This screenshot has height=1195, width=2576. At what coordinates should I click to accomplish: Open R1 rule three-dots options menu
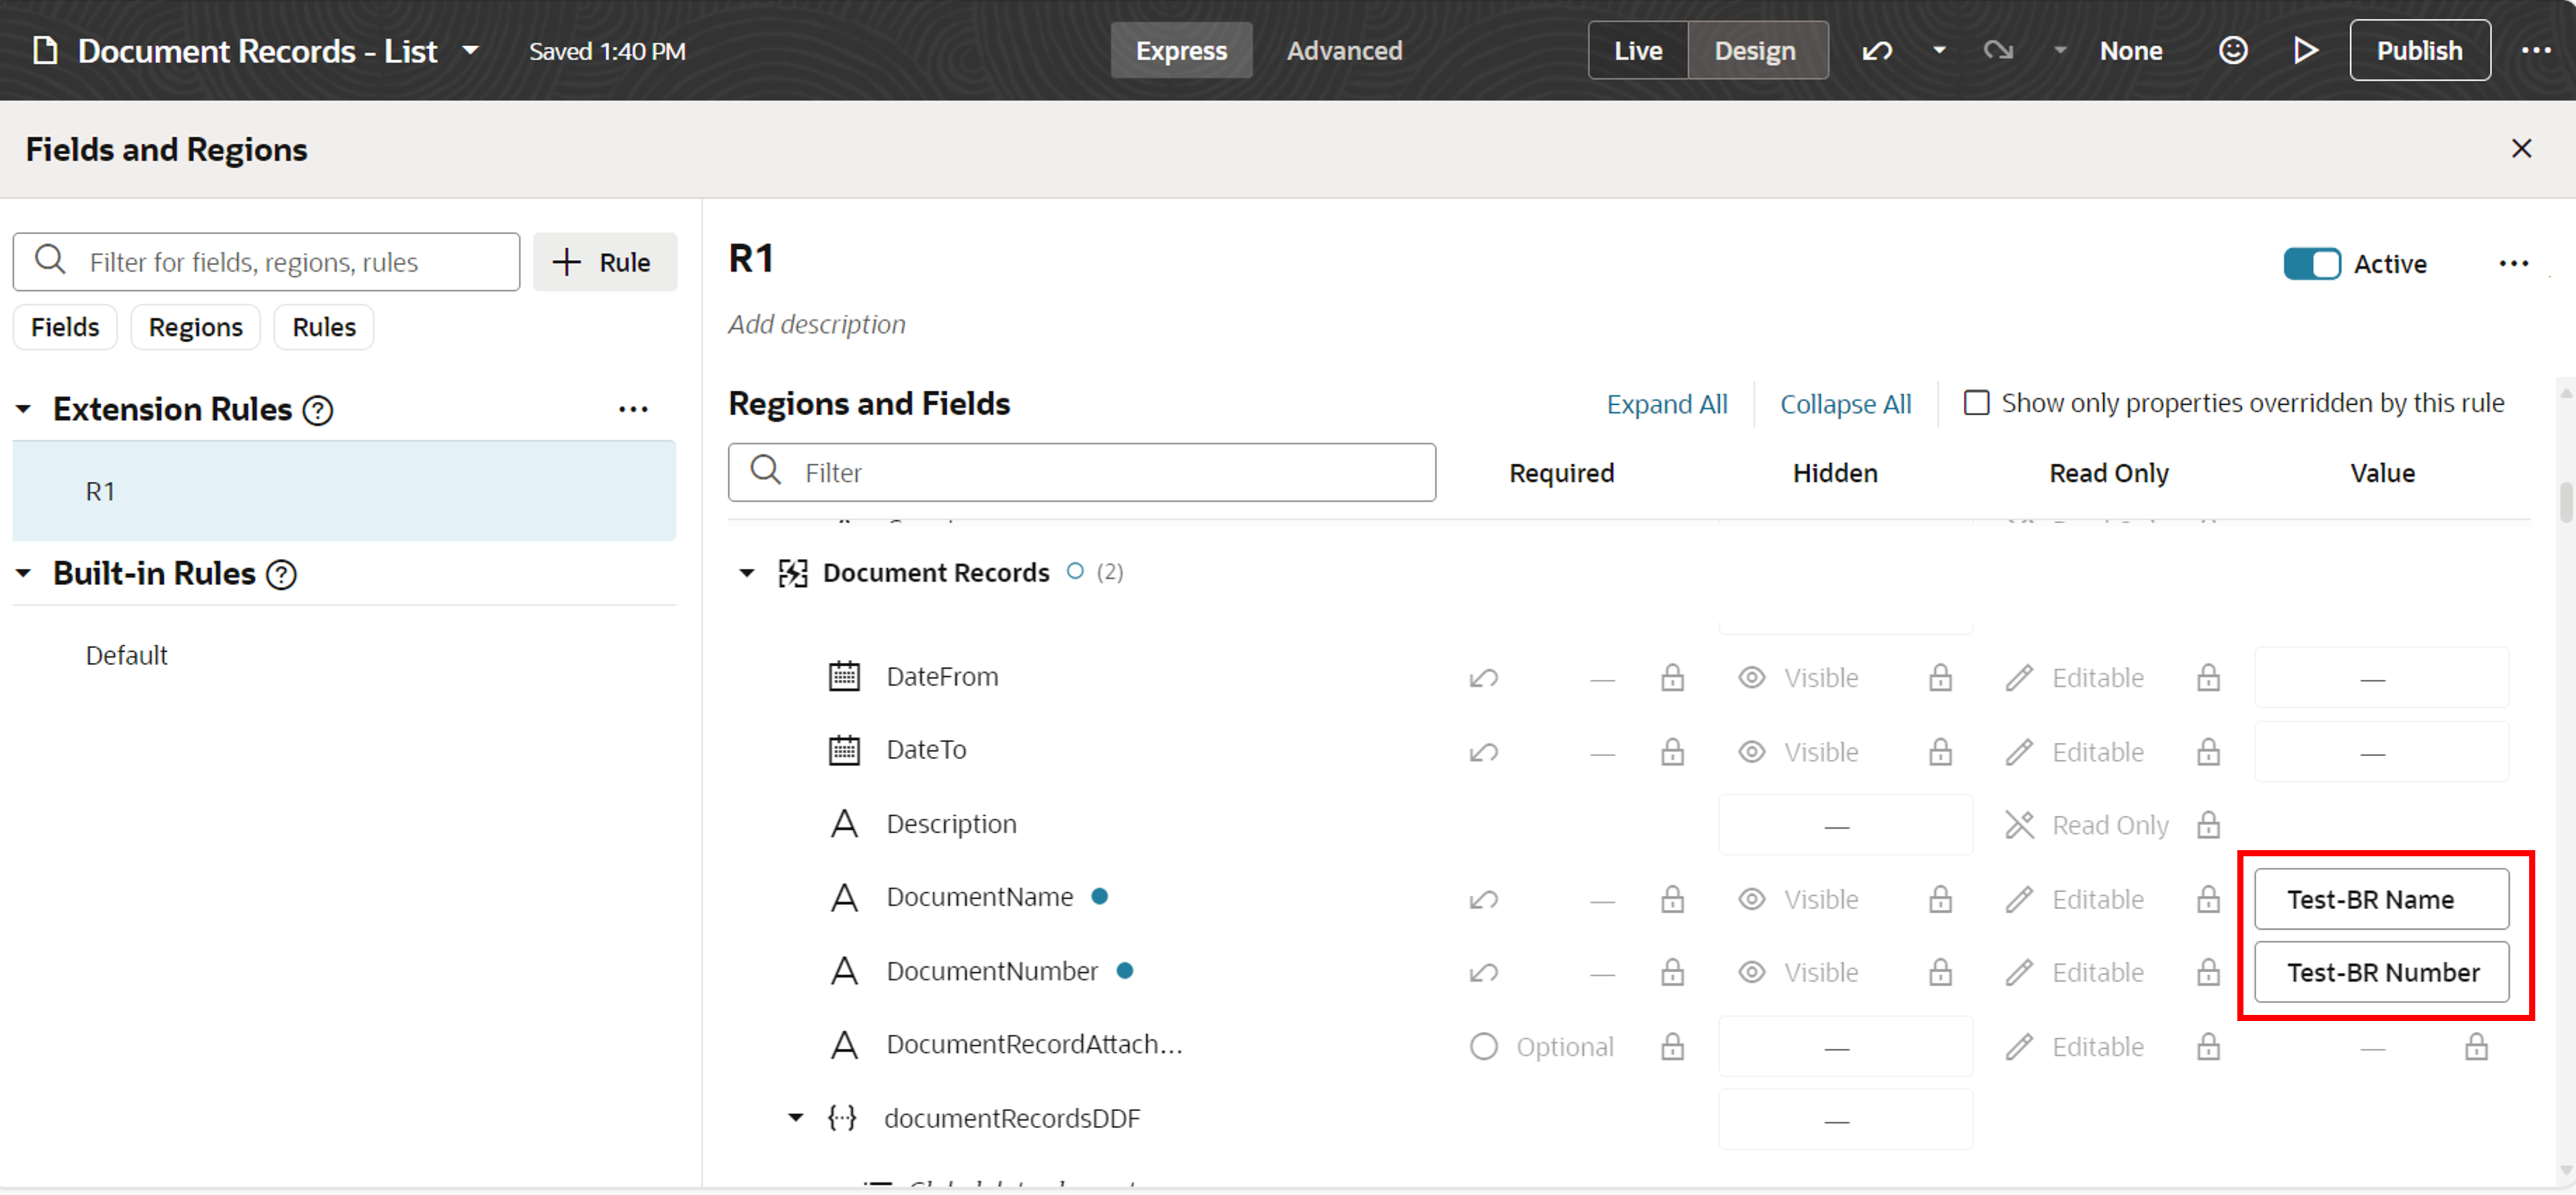2513,264
